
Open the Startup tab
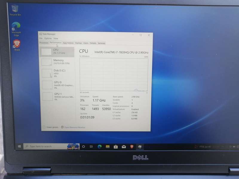pos(78,43)
